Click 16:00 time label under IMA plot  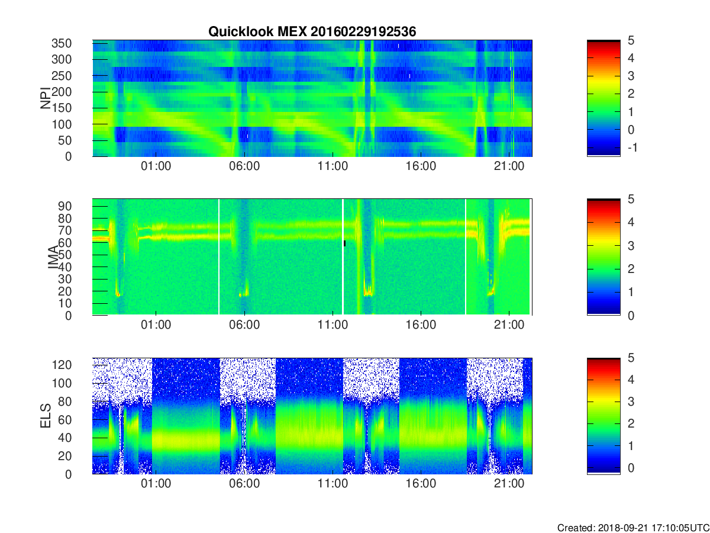point(421,325)
